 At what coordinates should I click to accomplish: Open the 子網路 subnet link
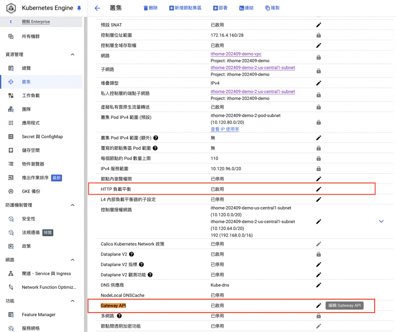(253, 68)
